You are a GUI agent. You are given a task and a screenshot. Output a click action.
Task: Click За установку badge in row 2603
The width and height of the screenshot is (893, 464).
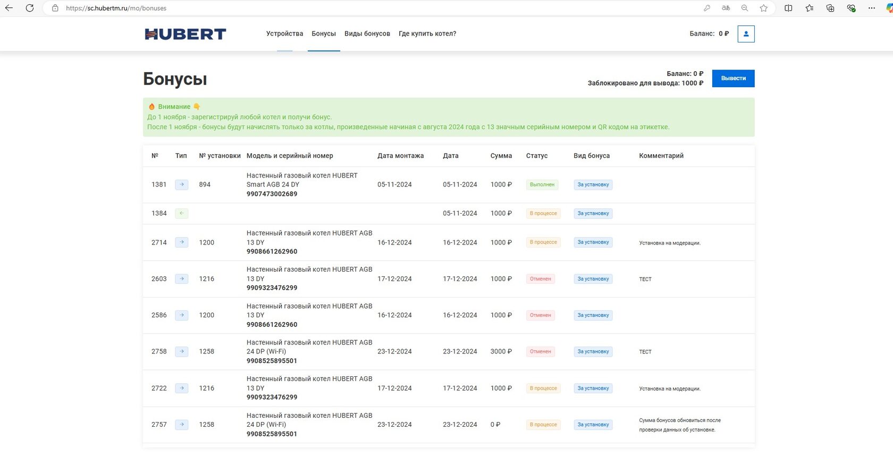click(593, 279)
